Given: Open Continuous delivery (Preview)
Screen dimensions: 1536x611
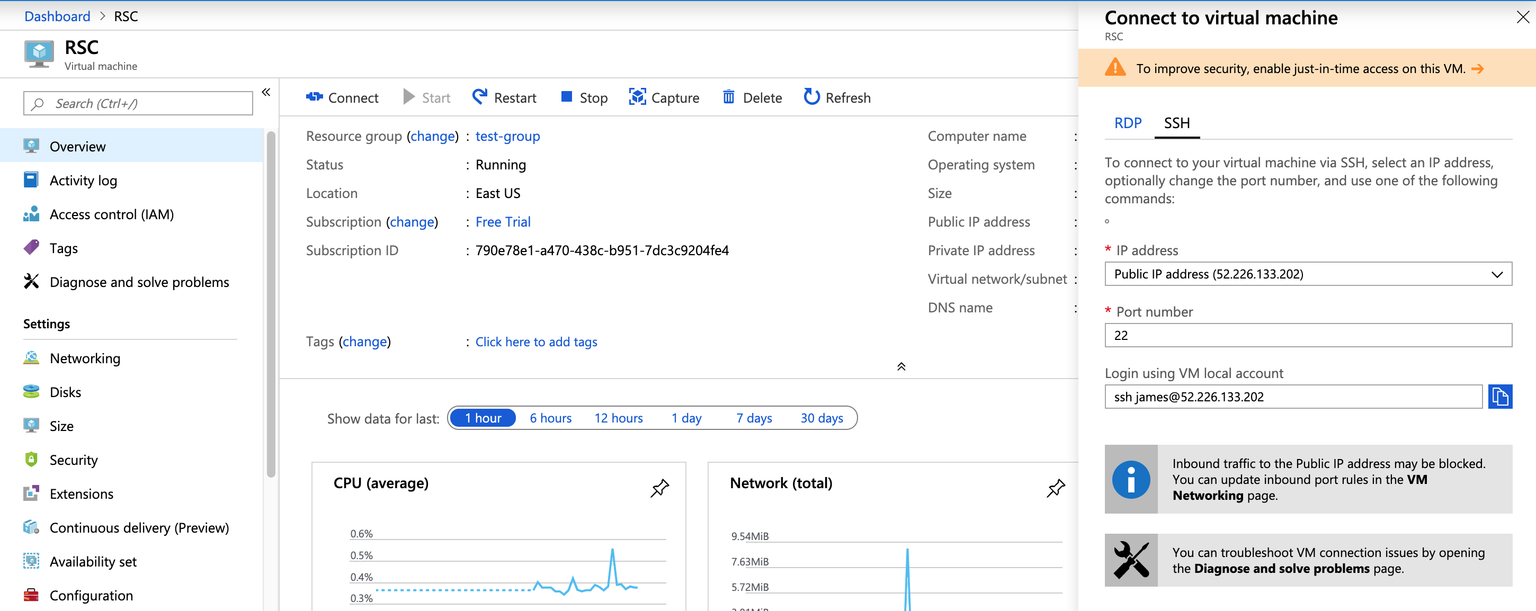Looking at the screenshot, I should [x=131, y=528].
